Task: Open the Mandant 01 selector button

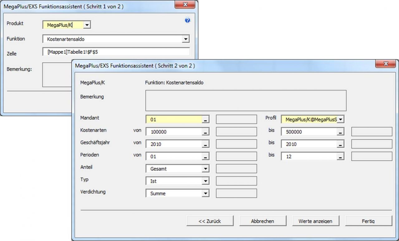Action: 206,119
